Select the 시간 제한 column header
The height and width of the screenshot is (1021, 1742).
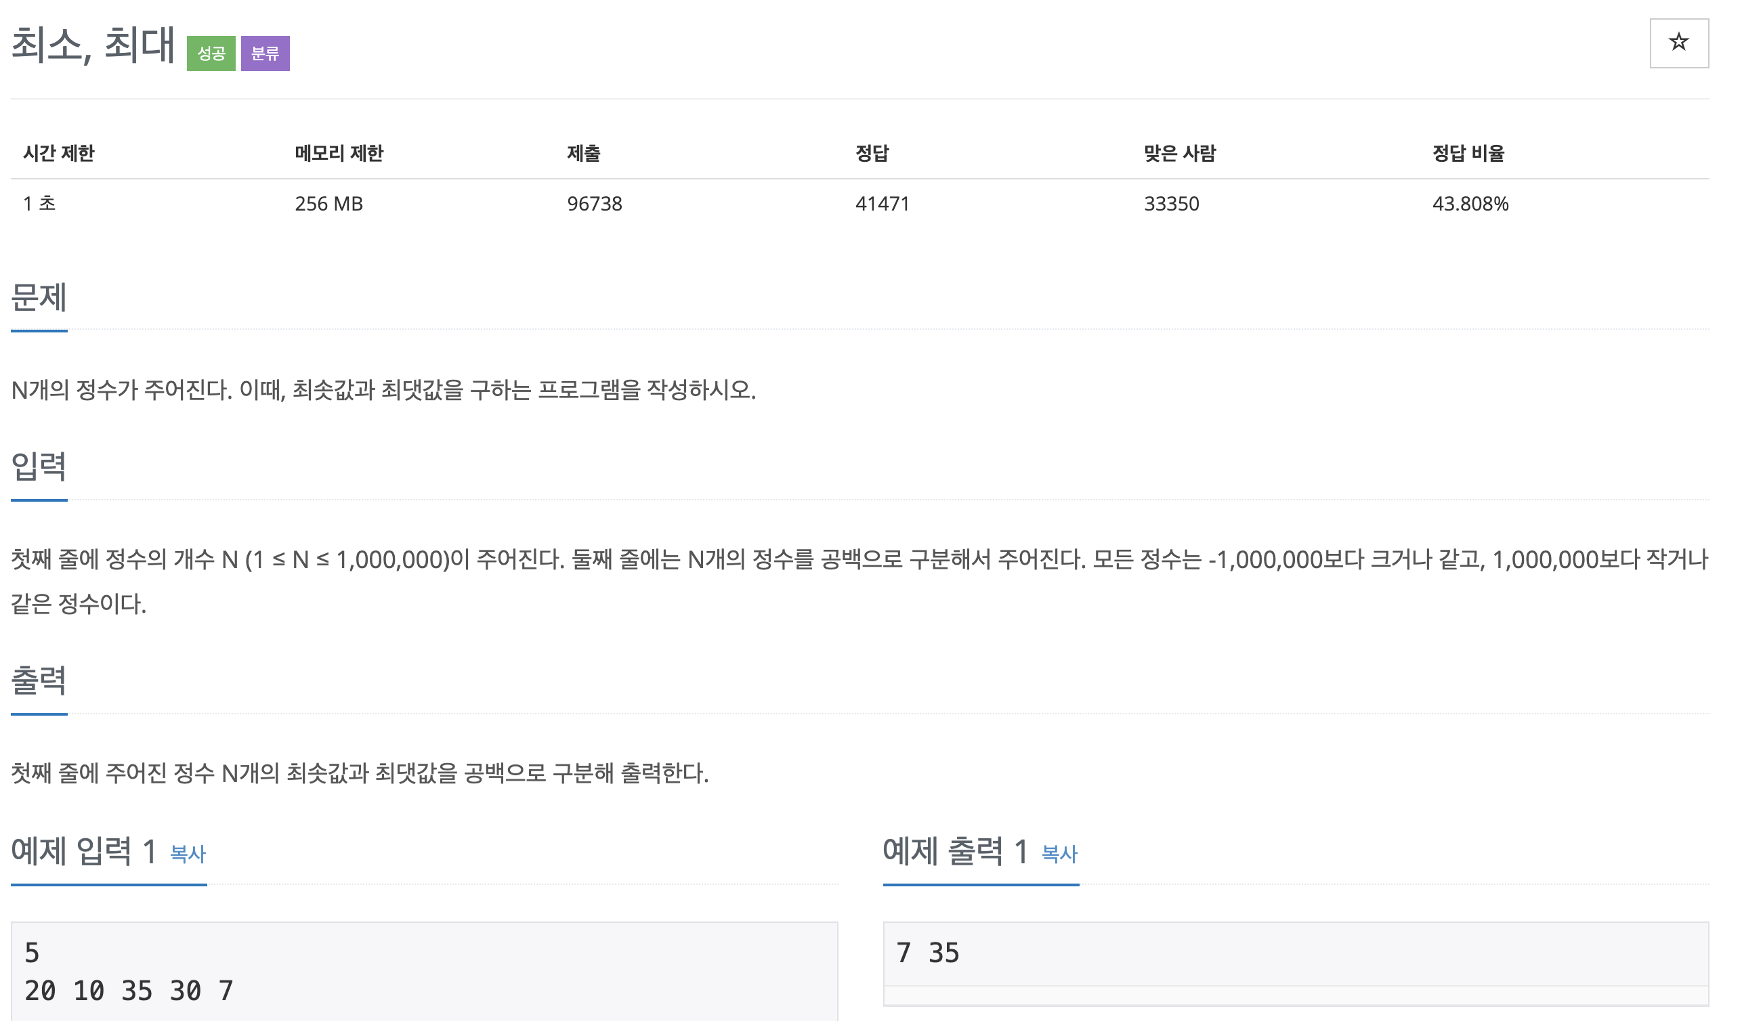point(58,154)
